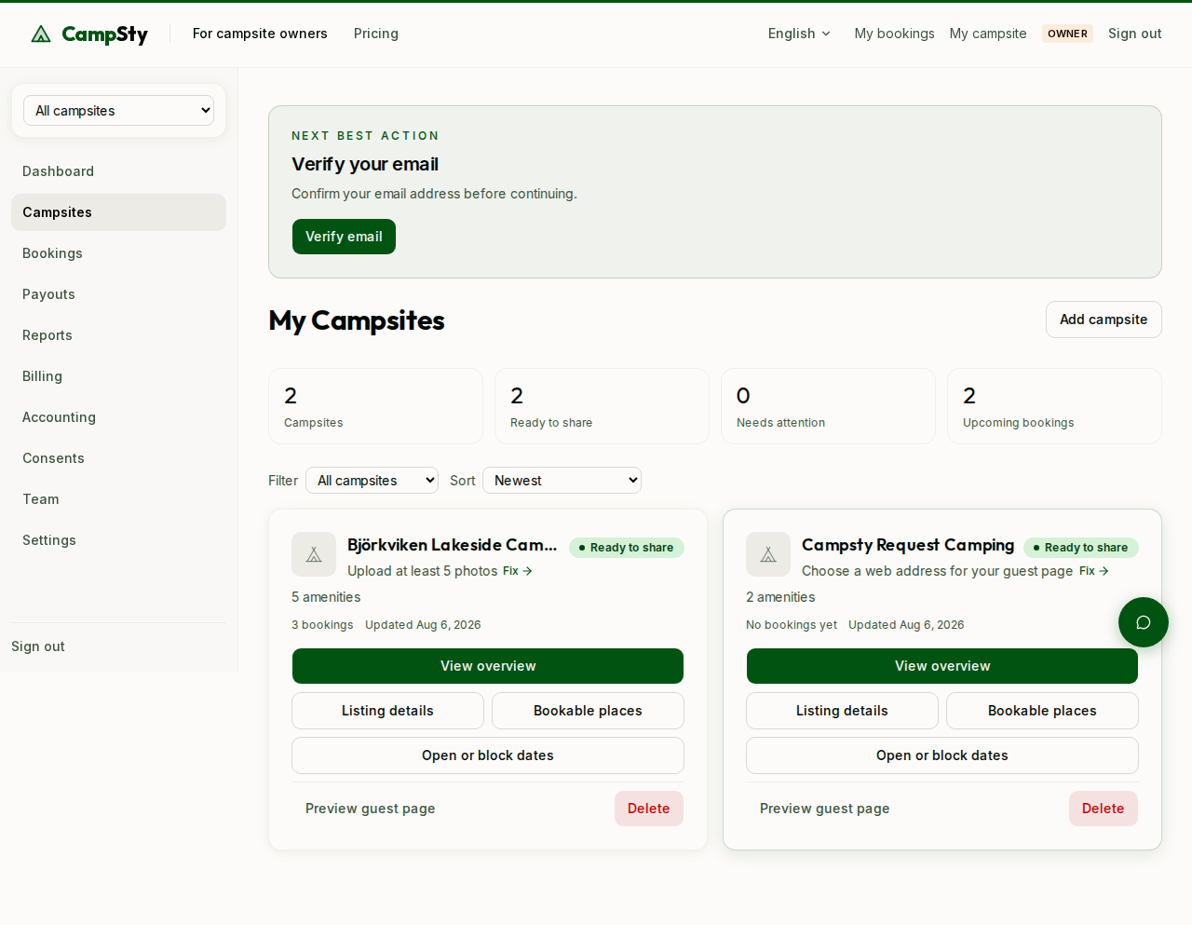Preview guest page for Björkviken Lakeside

(x=371, y=809)
